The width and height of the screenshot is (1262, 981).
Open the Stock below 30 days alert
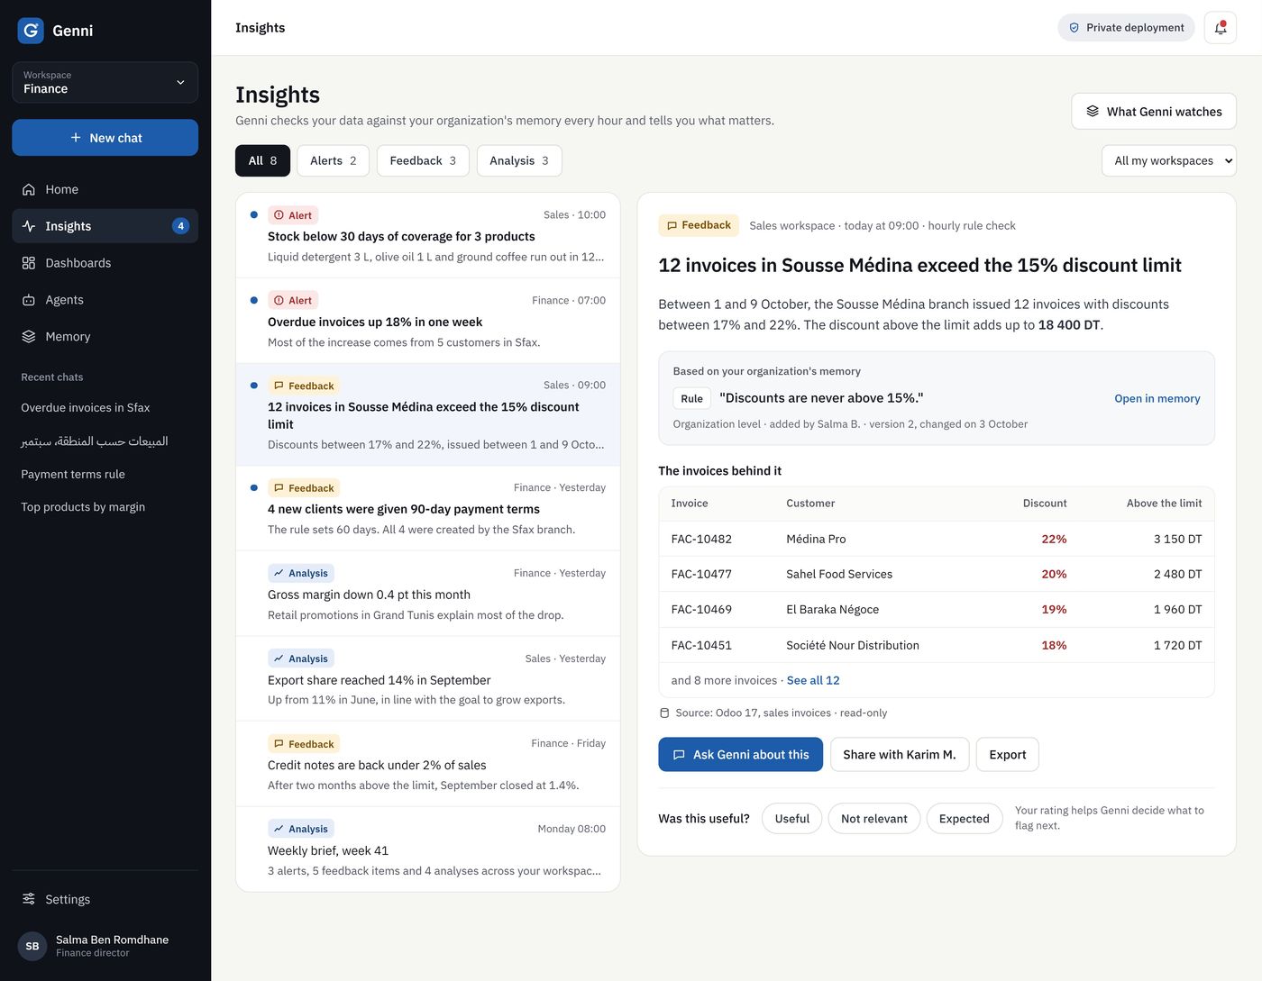(428, 236)
